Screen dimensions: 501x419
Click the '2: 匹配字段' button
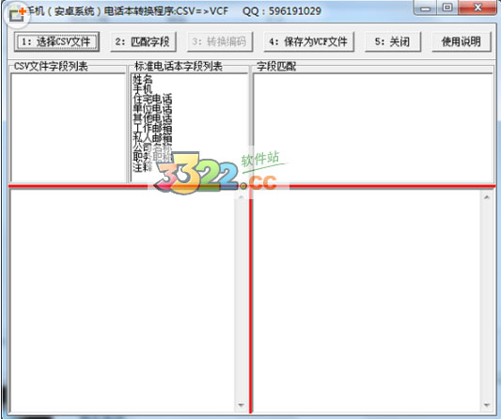pyautogui.click(x=143, y=41)
